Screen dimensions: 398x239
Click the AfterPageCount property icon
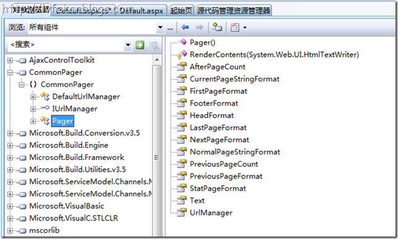pos(182,67)
